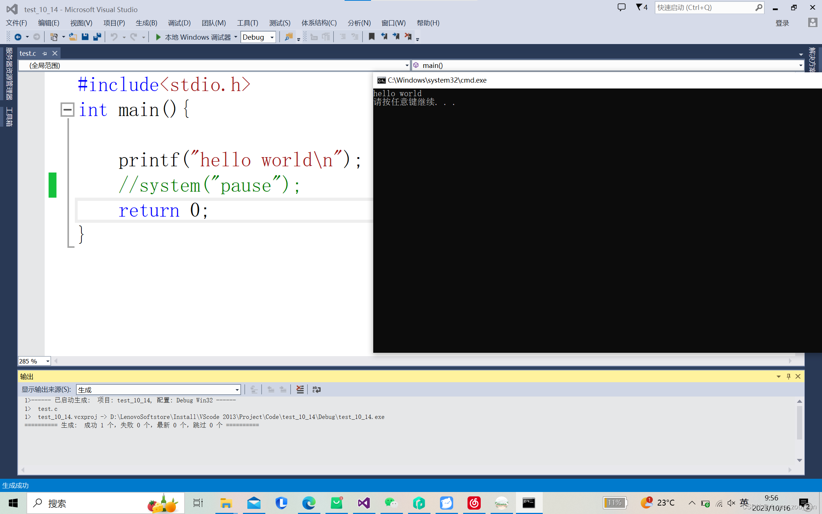Open the notifications flag icon
The height and width of the screenshot is (514, 822).
(x=639, y=7)
